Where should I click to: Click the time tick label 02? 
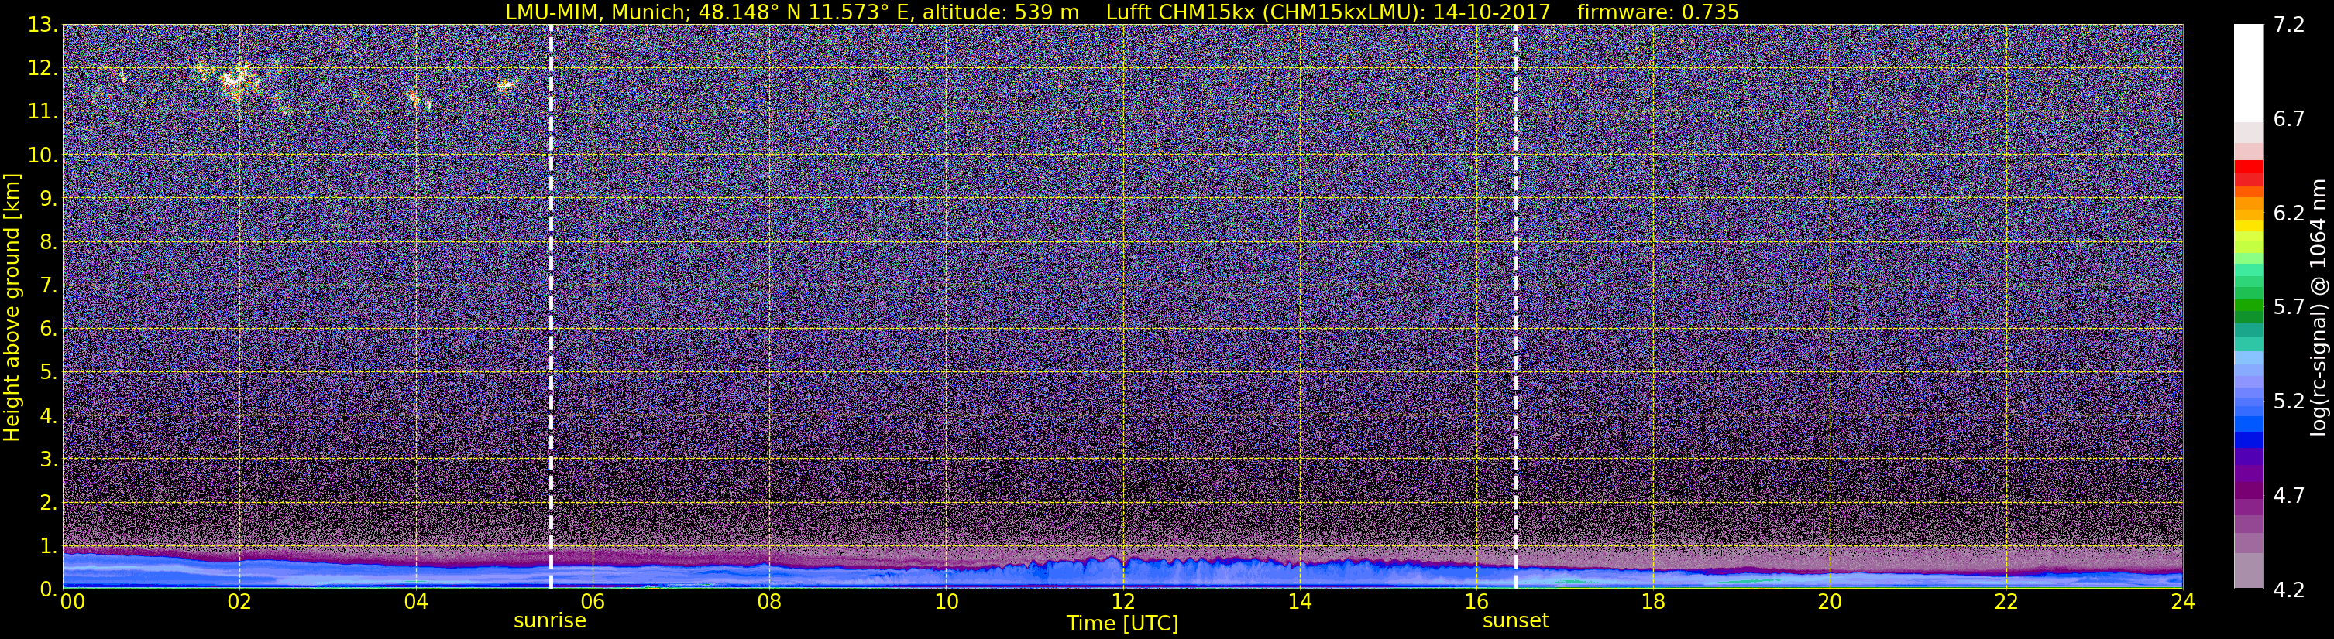tap(239, 602)
